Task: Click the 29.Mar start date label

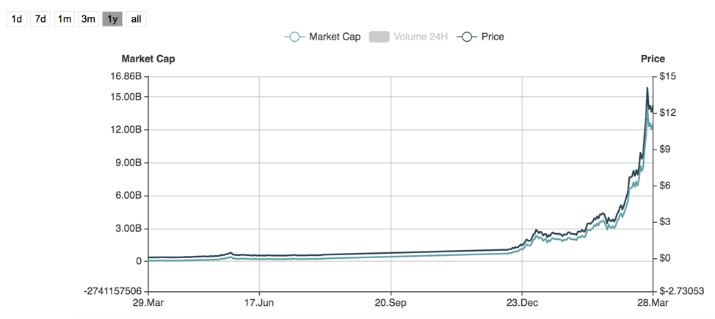Action: pos(148,303)
